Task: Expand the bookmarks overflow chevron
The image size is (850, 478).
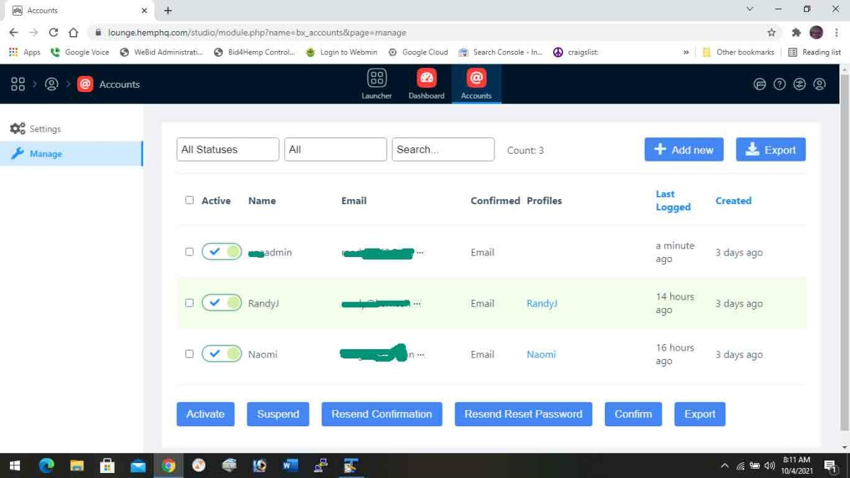Action: tap(686, 52)
